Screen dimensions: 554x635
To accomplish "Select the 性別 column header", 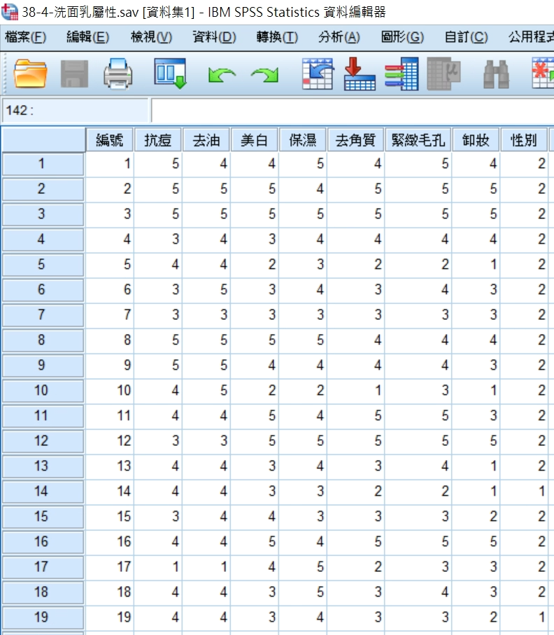I will tap(524, 140).
